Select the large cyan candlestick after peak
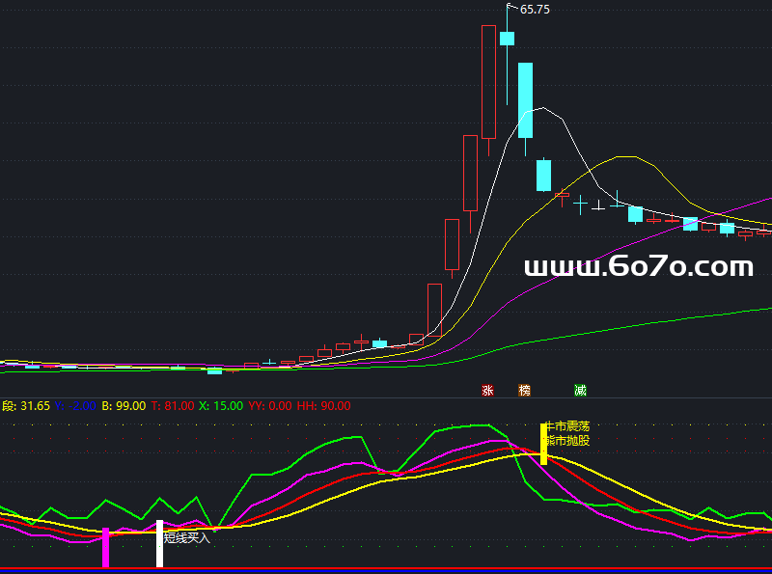772x574 pixels. 525,100
